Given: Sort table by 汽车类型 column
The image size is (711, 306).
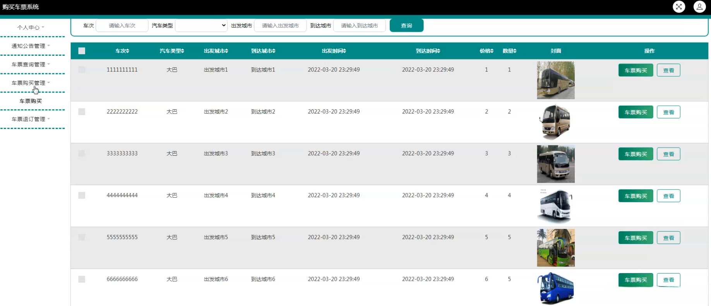Looking at the screenshot, I should coord(172,51).
